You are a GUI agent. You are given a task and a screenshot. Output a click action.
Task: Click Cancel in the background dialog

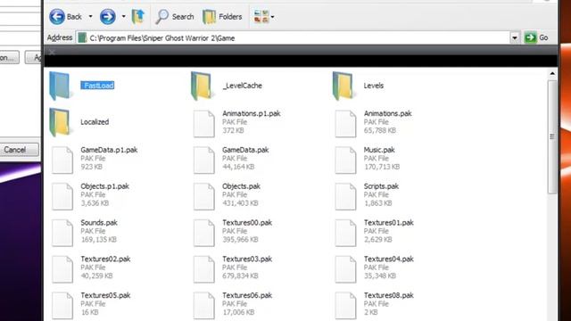pos(16,150)
